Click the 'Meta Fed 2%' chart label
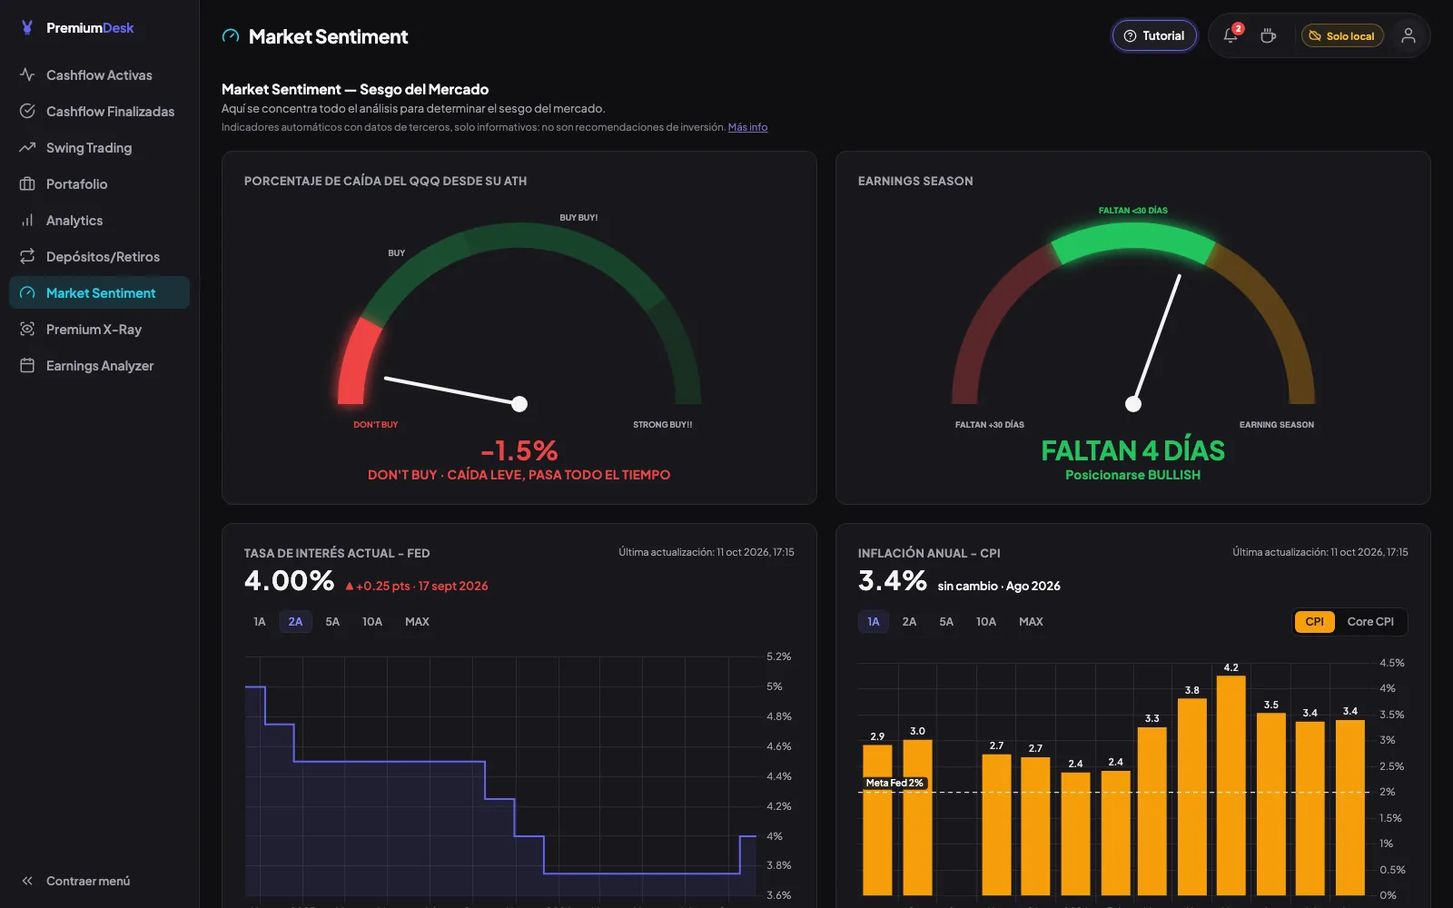1453x908 pixels. pos(895,783)
